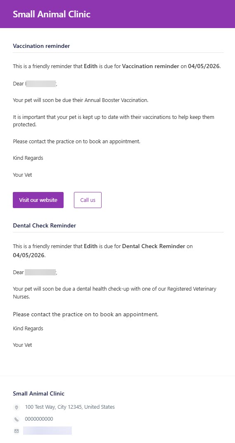Click the phone number 0000000000
Viewport: 235px width, 443px height.
(x=39, y=419)
